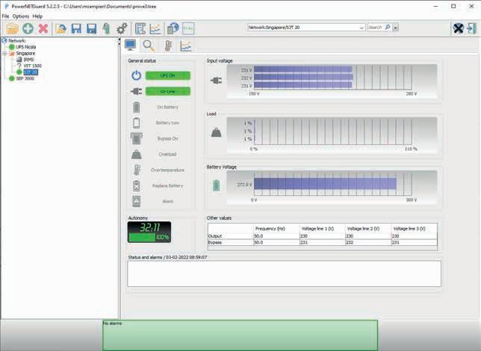Click the folder with blue arrow icon
Viewport: 481px width, 351px height.
tap(61, 29)
